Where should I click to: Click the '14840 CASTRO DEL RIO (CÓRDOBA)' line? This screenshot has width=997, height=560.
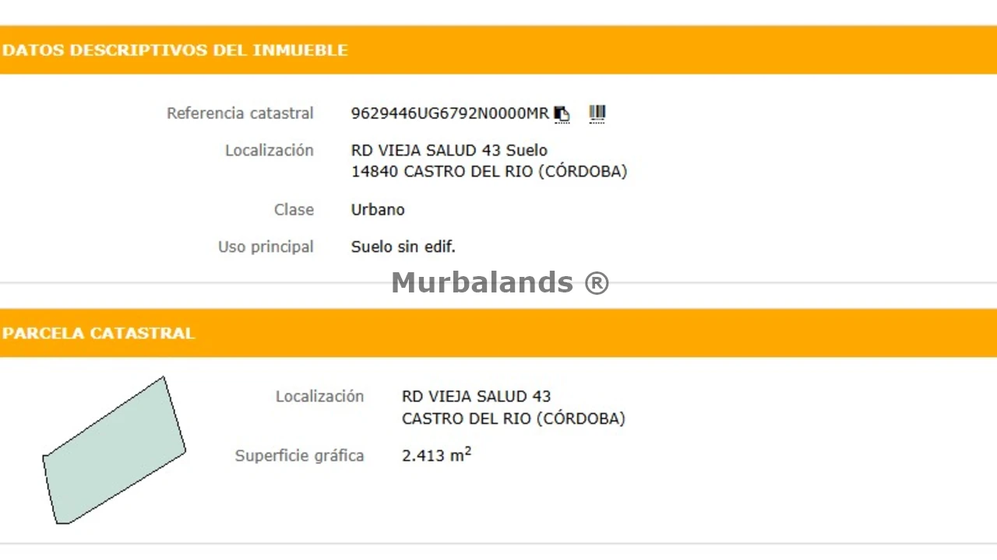pyautogui.click(x=488, y=172)
